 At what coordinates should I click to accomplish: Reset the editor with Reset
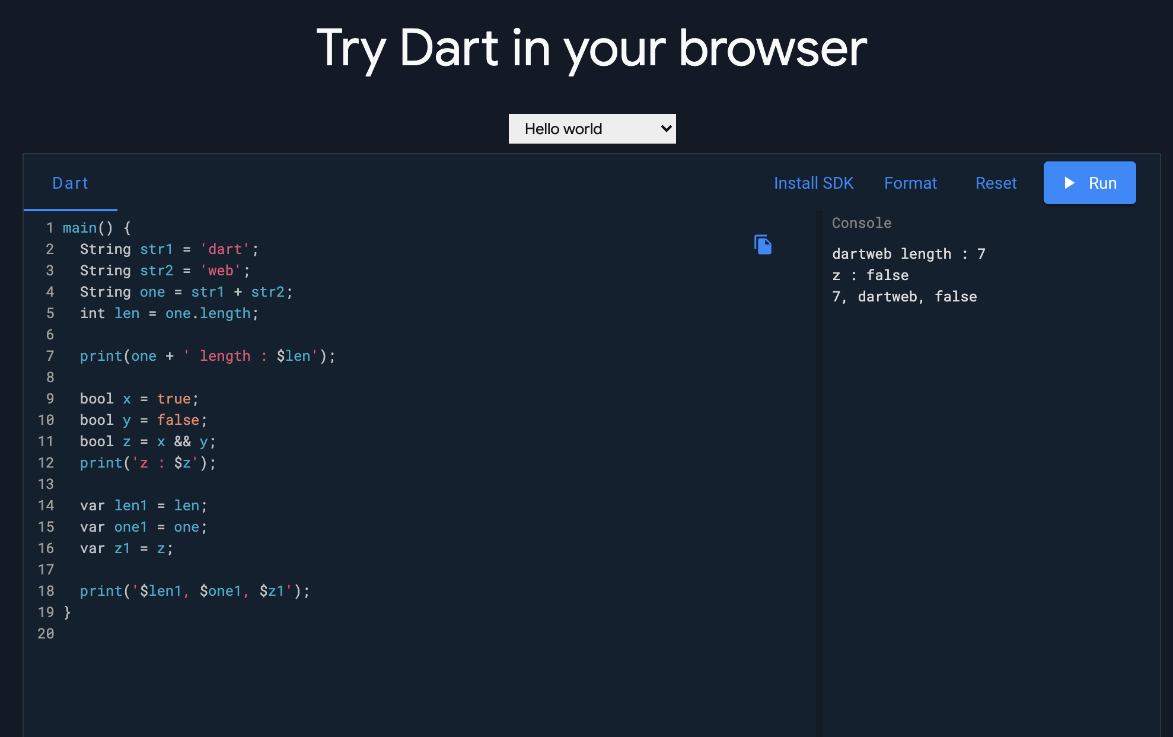coord(996,183)
